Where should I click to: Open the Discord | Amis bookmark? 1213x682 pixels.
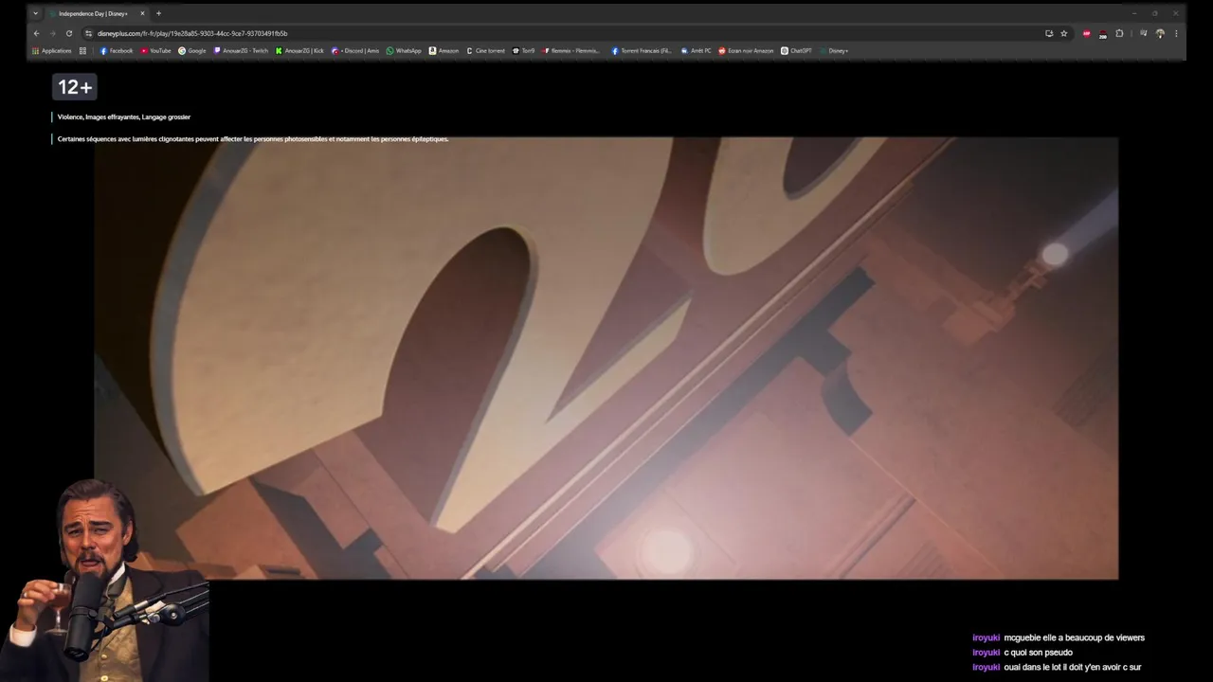[x=355, y=51]
